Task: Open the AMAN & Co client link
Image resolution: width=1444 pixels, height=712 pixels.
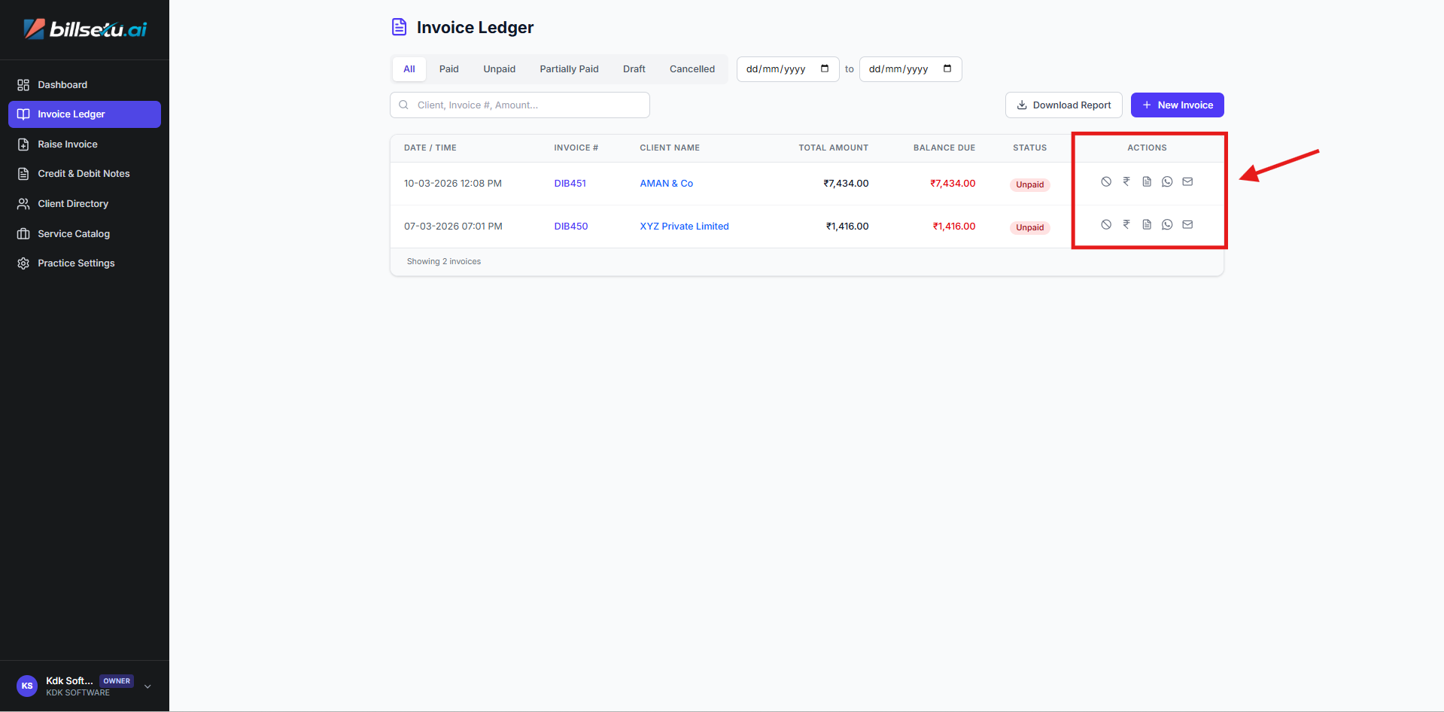Action: 666,184
